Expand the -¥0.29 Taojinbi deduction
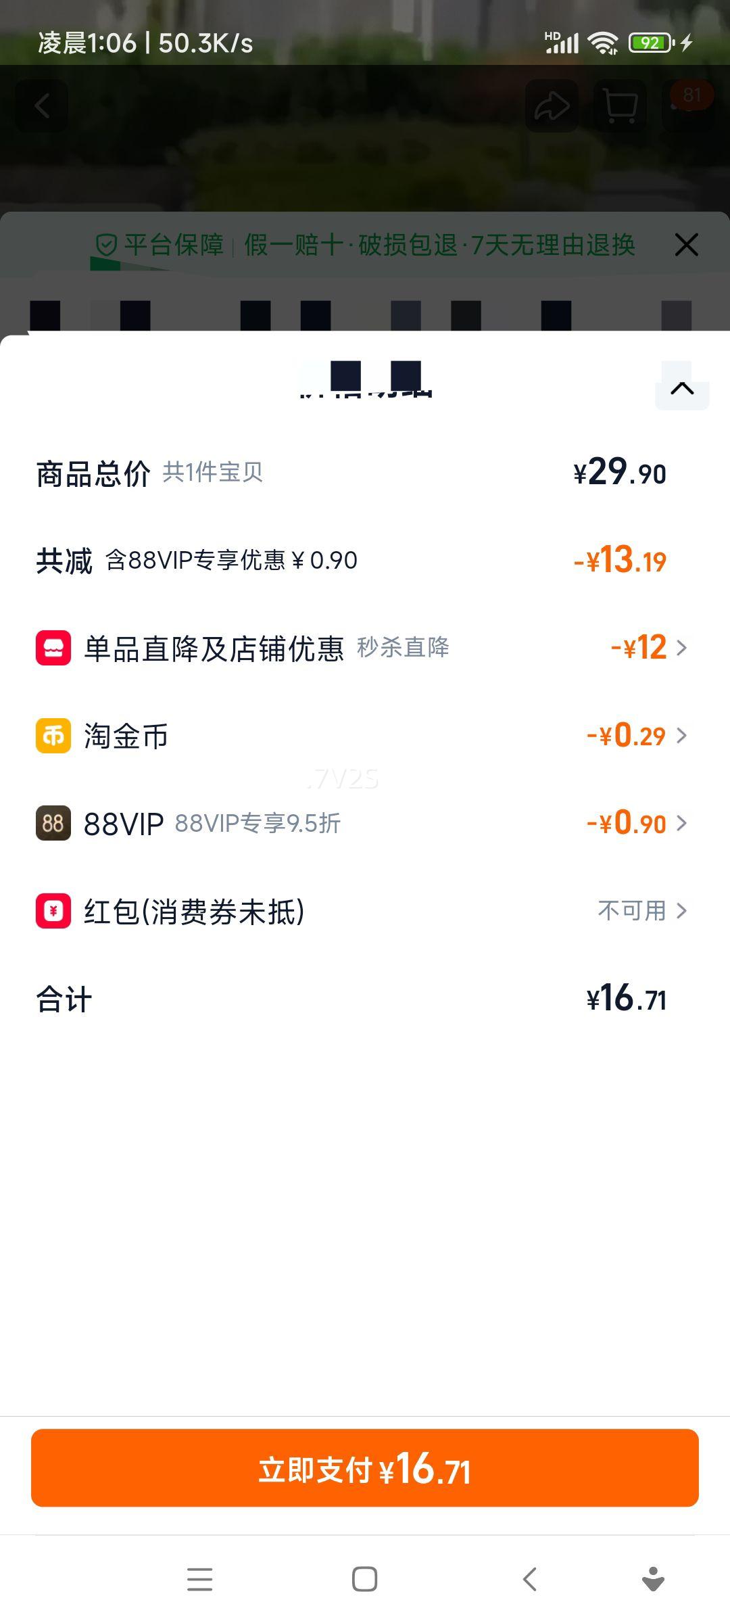 coord(637,735)
